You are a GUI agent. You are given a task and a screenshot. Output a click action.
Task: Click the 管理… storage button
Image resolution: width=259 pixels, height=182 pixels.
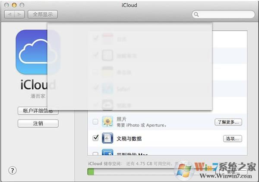click(x=233, y=172)
